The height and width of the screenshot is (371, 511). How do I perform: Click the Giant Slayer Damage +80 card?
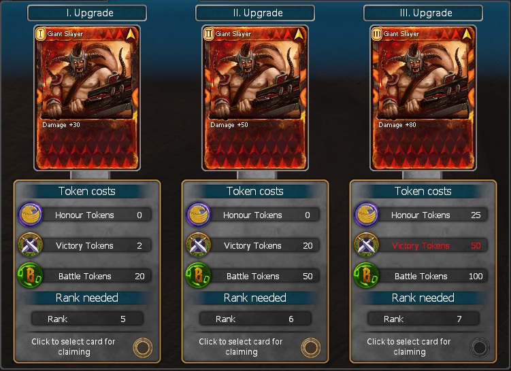(423, 98)
